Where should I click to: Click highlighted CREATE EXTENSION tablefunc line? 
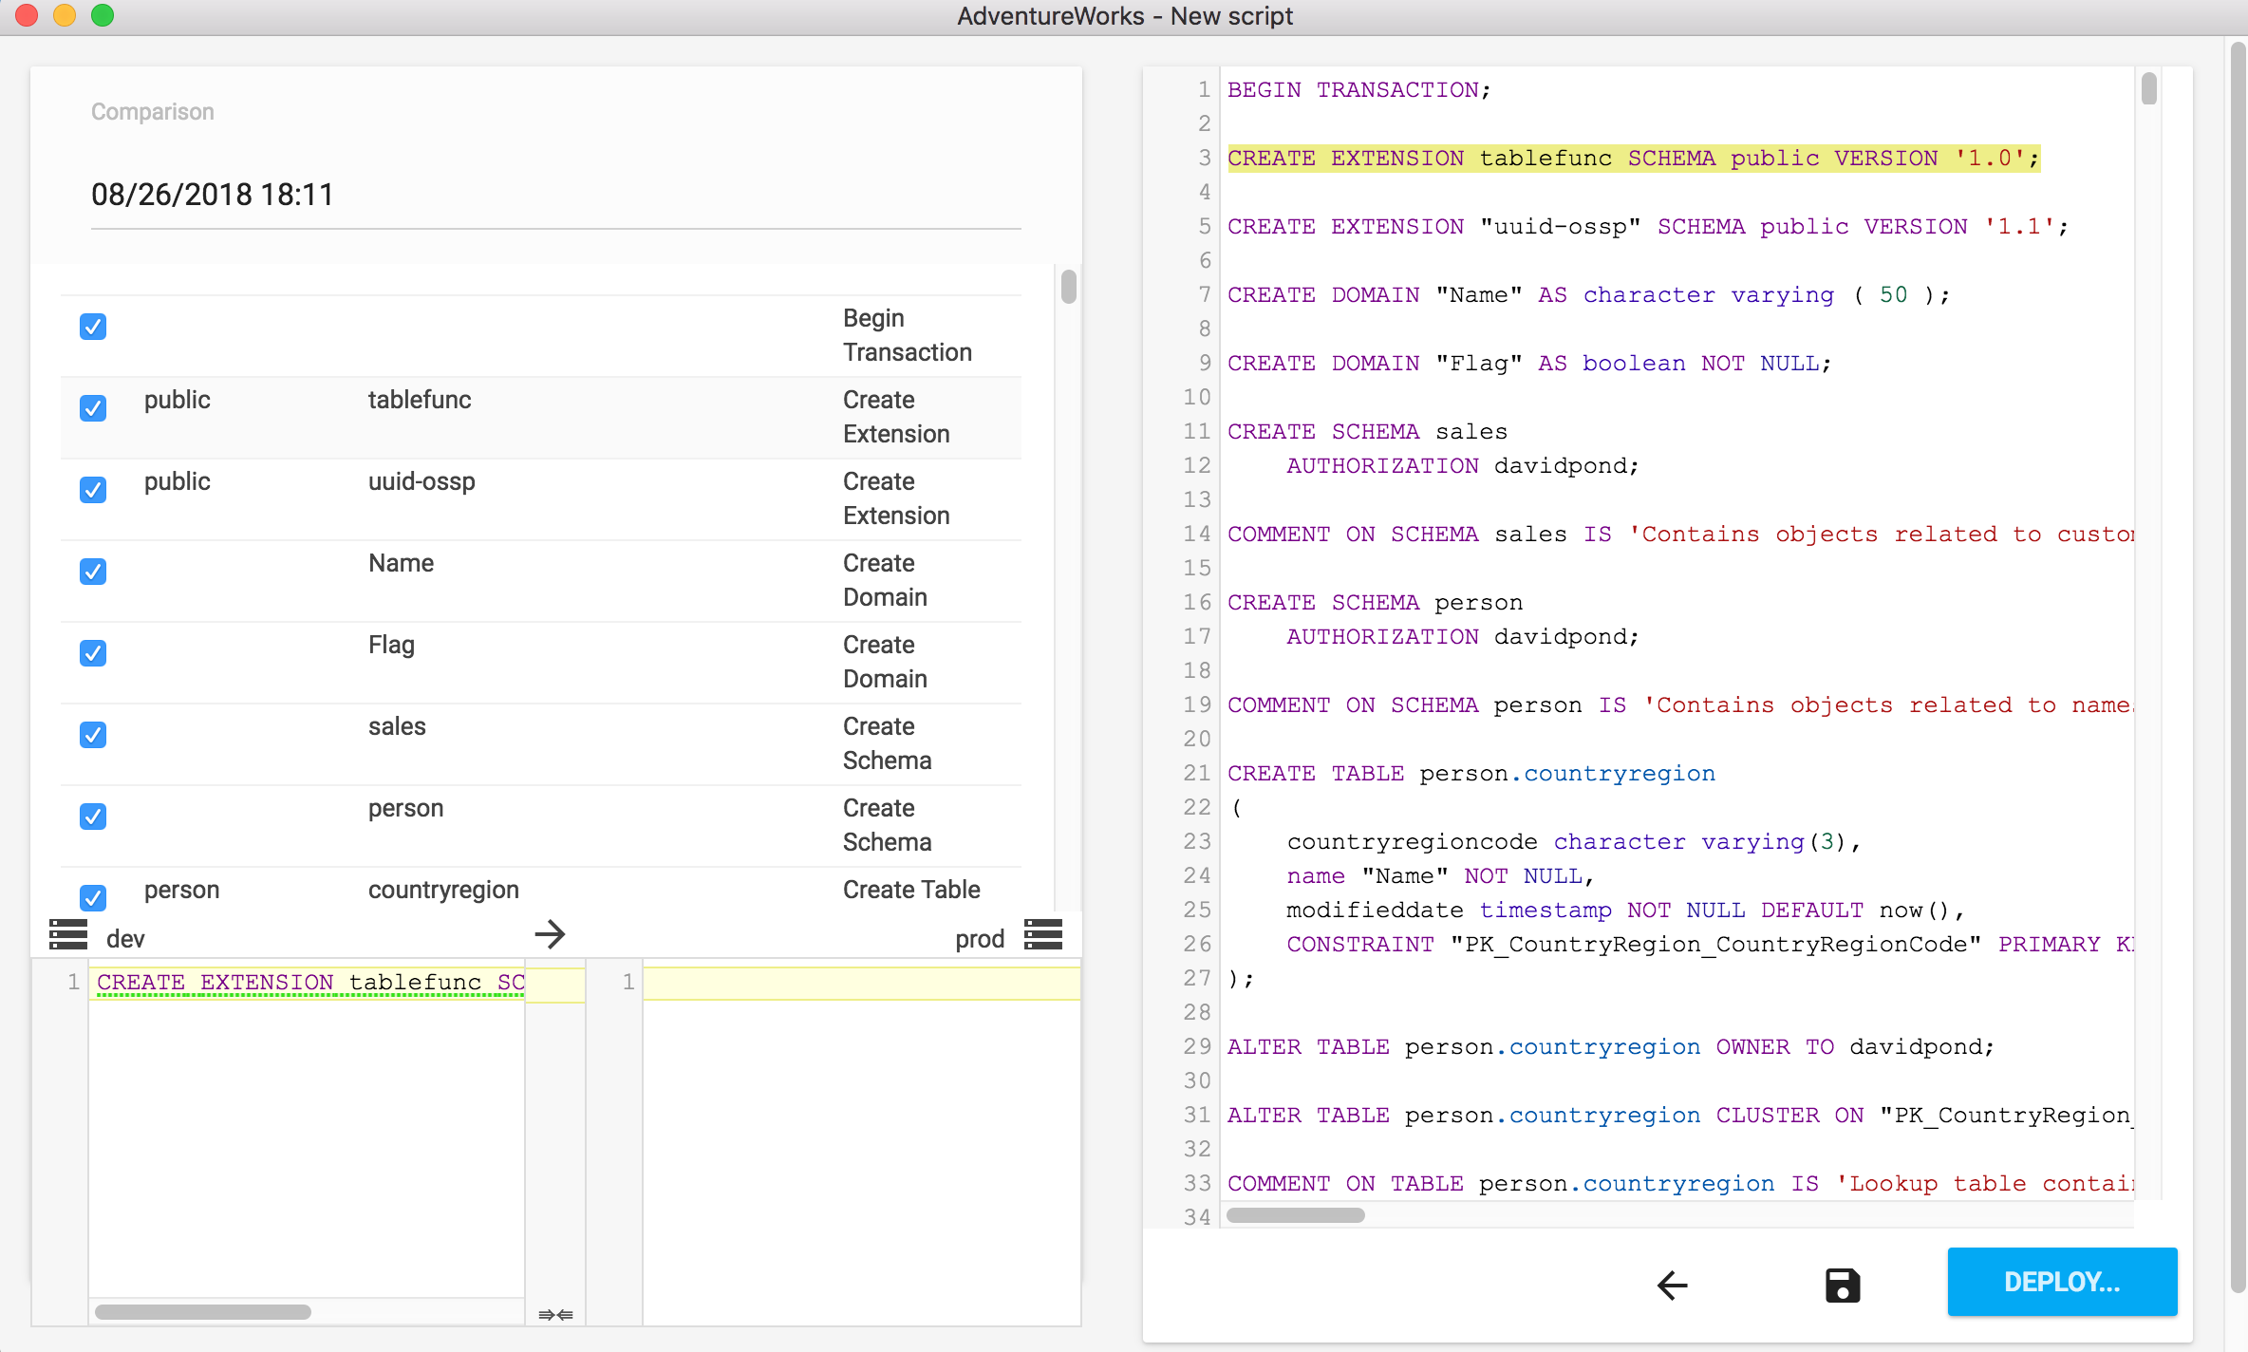(x=1634, y=158)
